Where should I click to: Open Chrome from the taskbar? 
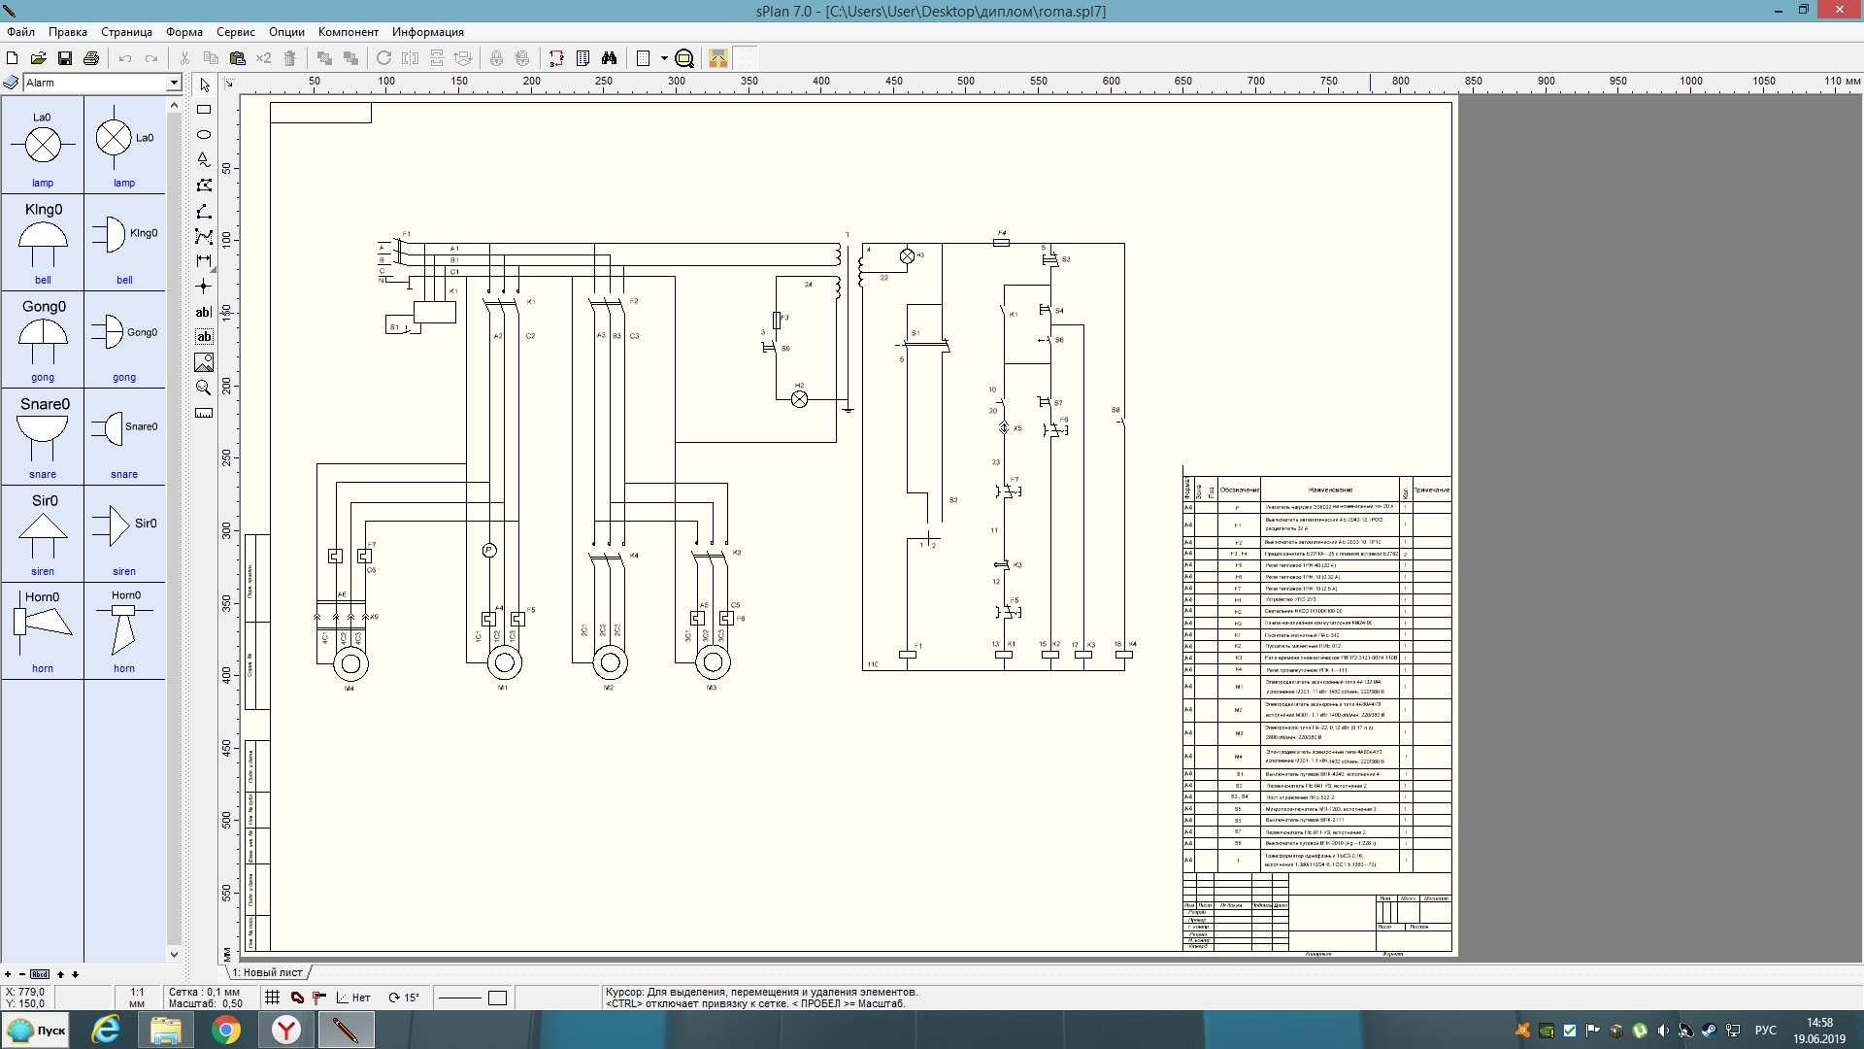pos(226,1030)
